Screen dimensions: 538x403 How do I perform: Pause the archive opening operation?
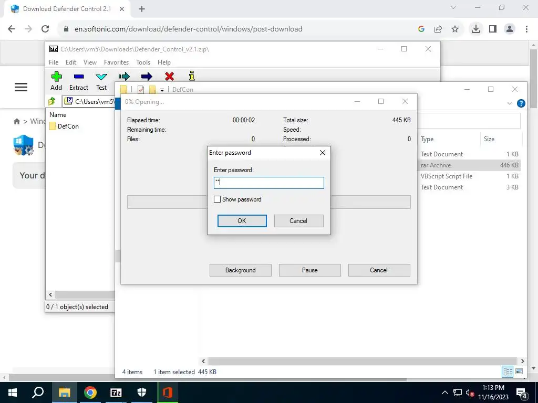309,270
